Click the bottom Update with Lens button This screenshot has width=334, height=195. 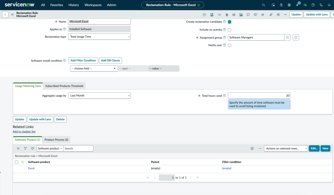pyautogui.click(x=40, y=119)
